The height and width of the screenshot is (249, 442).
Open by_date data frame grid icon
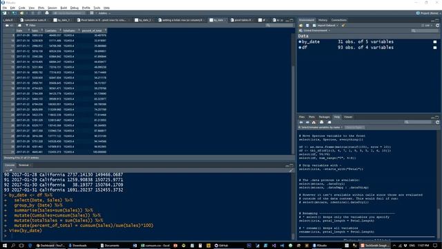435,41
